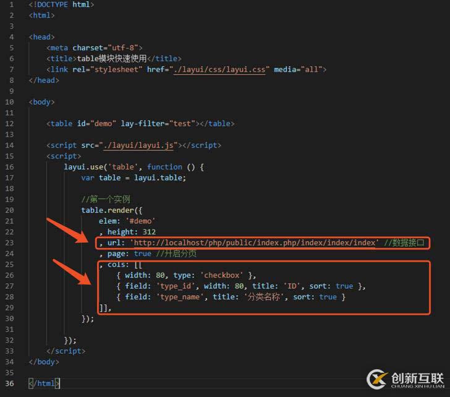Viewport: 450px width, 397px height.
Task: Click line number 36 in the gutter
Action: [x=9, y=383]
